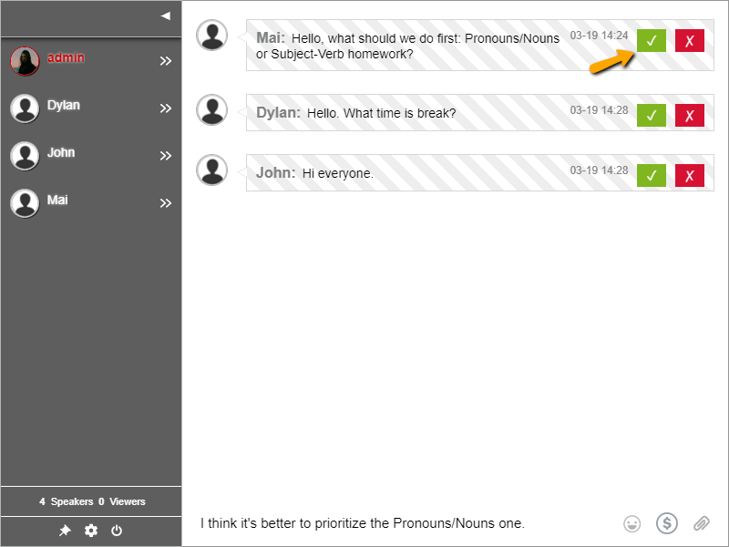Click the pin icon in sidebar footer

click(65, 531)
